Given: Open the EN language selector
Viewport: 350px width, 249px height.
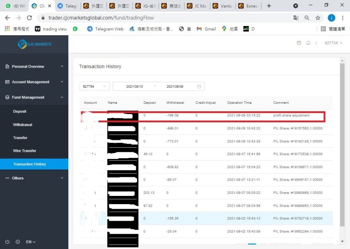Looking at the screenshot, I should 31,242.
